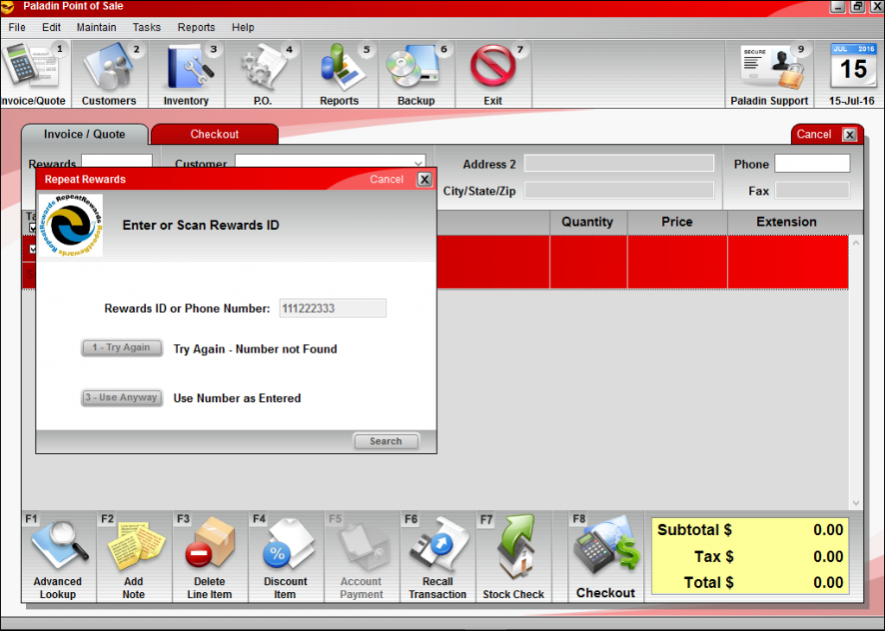Image resolution: width=885 pixels, height=631 pixels.
Task: Open the Reports menu
Action: pos(196,27)
